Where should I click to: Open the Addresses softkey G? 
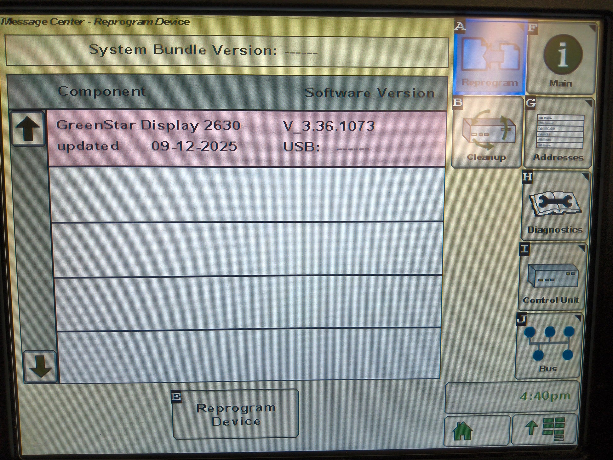(x=558, y=133)
